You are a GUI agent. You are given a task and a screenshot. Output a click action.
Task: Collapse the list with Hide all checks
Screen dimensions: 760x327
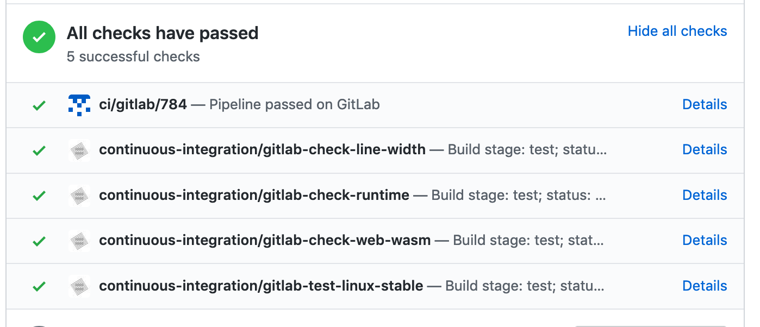coord(677,32)
